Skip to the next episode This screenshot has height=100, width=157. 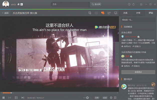(x=23, y=97)
